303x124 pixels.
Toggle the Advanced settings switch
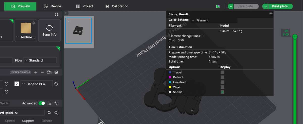click(x=42, y=103)
